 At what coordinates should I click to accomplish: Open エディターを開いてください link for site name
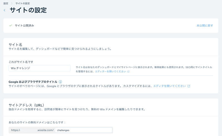pos(110,72)
